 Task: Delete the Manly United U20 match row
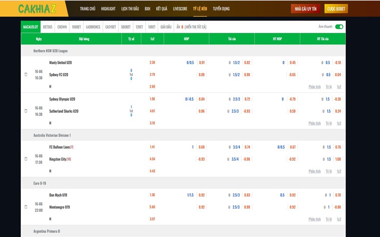pyautogui.click(x=26, y=74)
